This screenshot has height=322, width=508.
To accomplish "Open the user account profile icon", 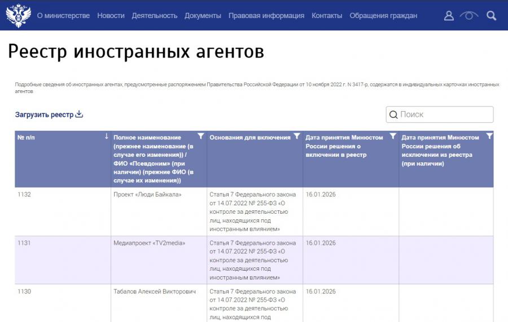I will [449, 16].
